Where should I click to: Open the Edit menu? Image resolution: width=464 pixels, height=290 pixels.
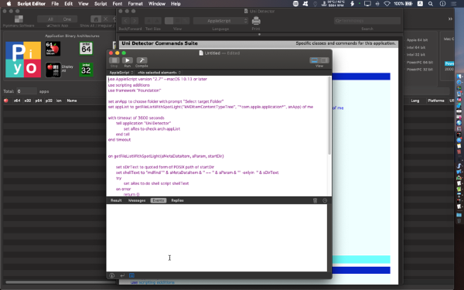[x=68, y=4]
